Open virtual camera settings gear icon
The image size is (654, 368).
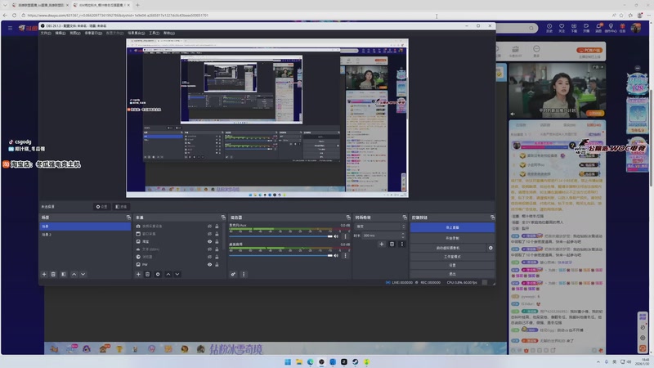click(x=490, y=247)
